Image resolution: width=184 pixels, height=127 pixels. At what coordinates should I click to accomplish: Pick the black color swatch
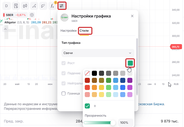(x=94, y=73)
